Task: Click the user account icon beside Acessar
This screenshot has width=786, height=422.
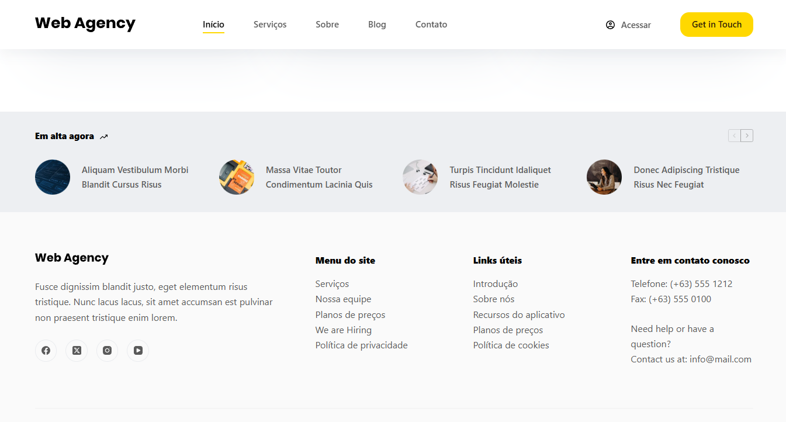Action: click(610, 25)
